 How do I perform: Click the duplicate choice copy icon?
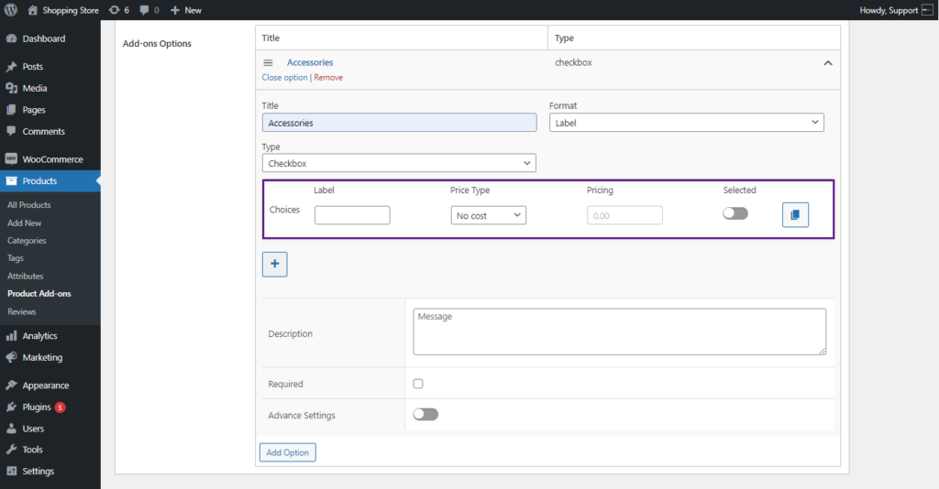[795, 215]
